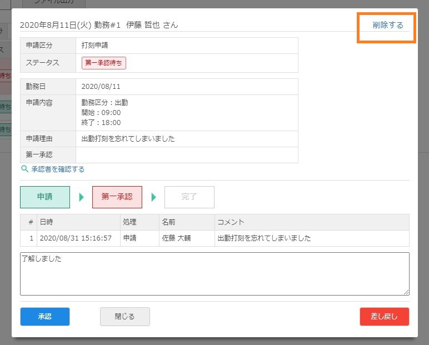Click the 勤務区分：出勤 text line

click(105, 103)
